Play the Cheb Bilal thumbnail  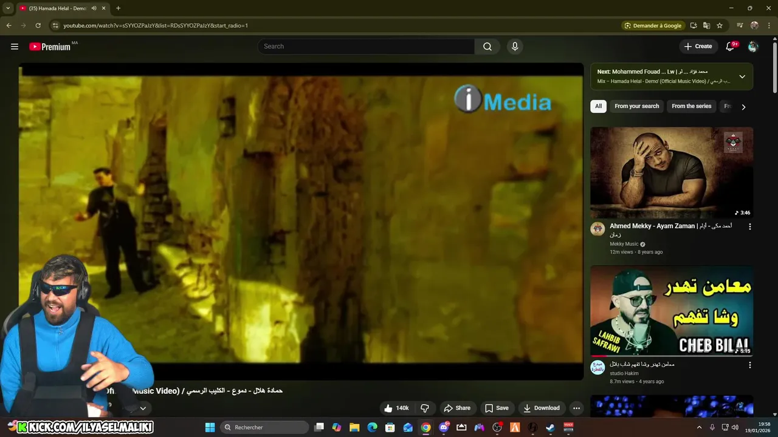tap(672, 311)
